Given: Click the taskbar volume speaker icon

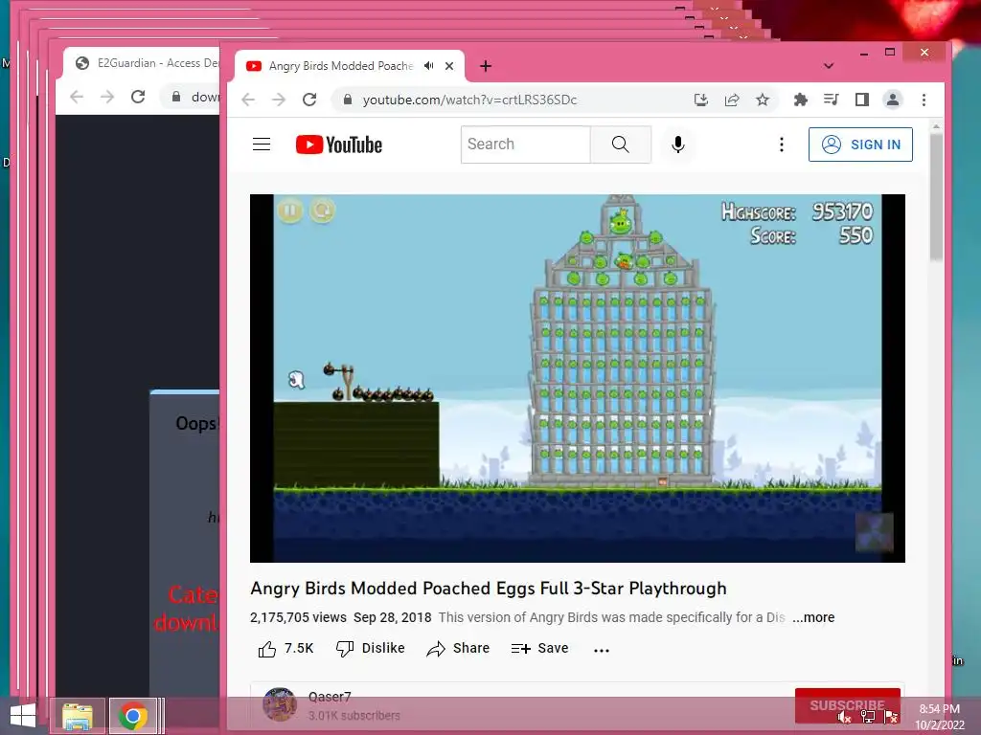Looking at the screenshot, I should tap(844, 717).
